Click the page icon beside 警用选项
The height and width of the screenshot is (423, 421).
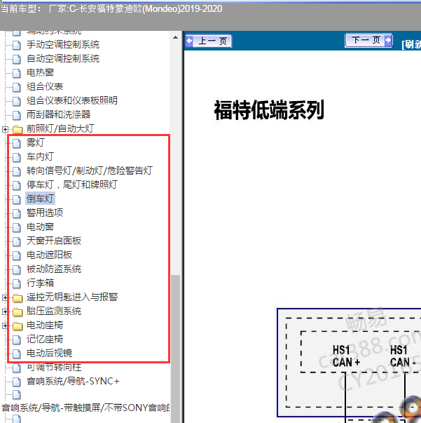(x=17, y=213)
